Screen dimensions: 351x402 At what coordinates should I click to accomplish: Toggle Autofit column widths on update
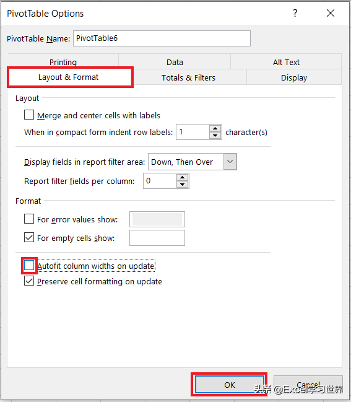pyautogui.click(x=29, y=265)
